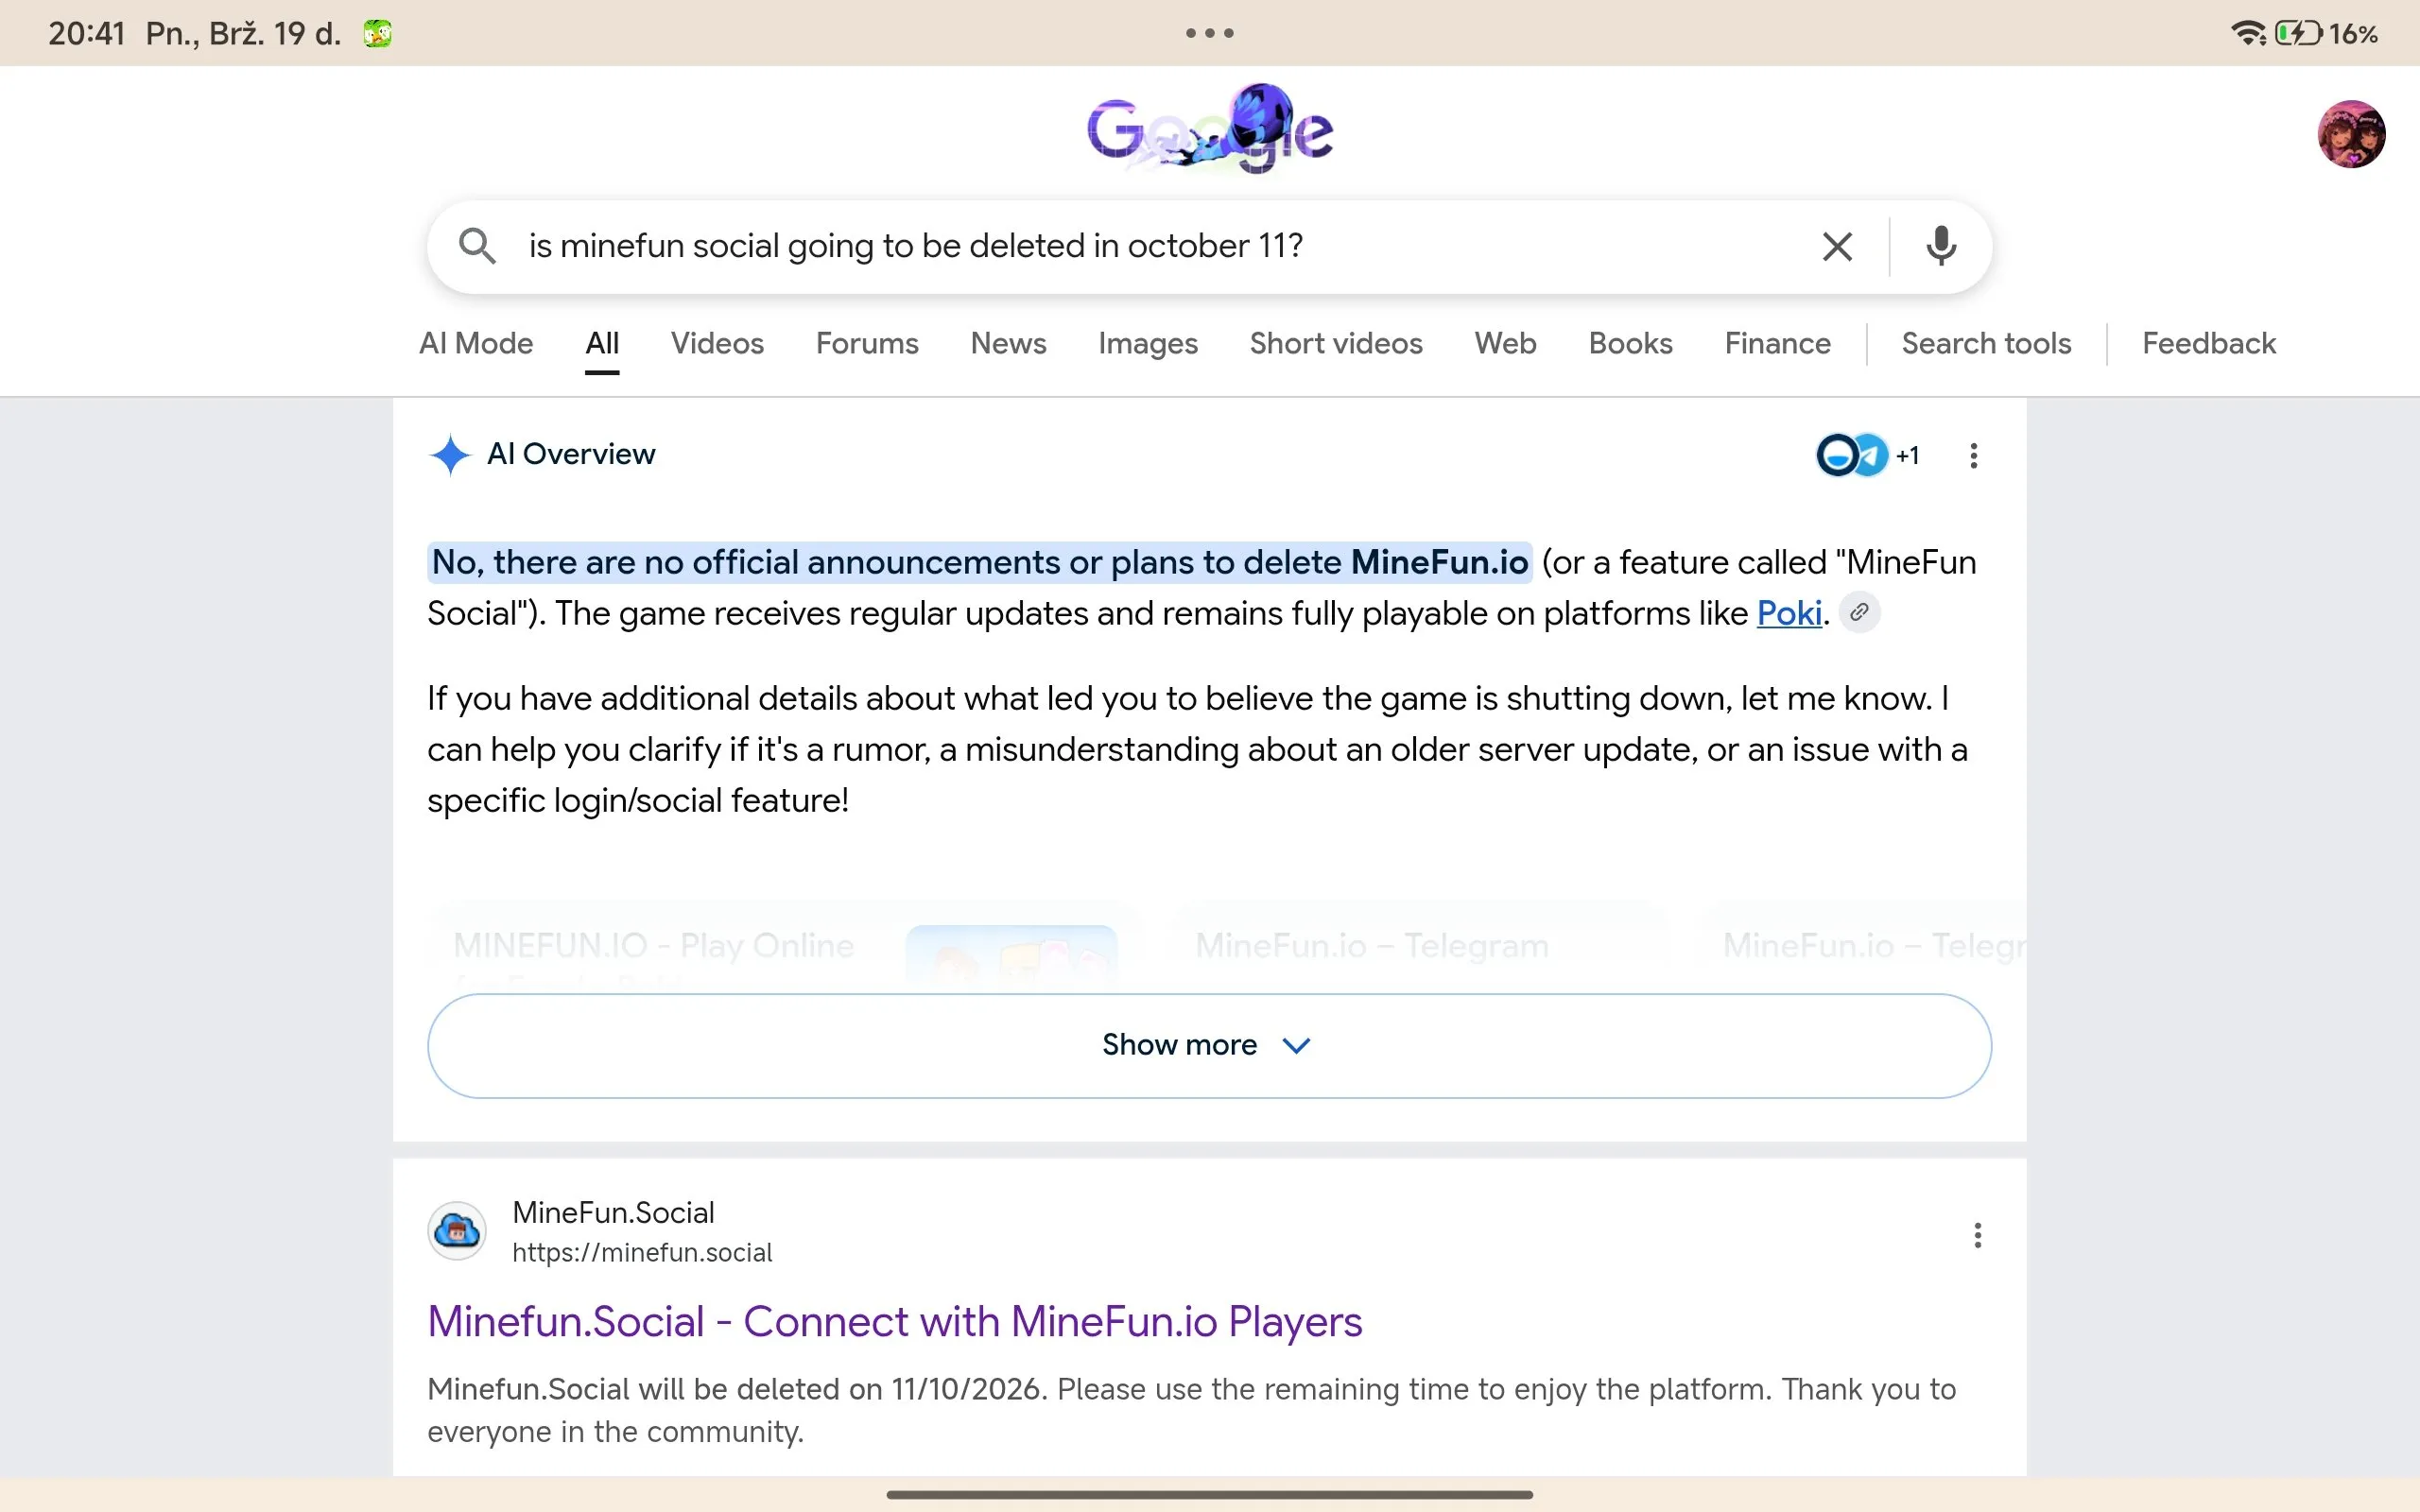2420x1512 pixels.
Task: Click the AI Overview heading text
Action: point(571,454)
